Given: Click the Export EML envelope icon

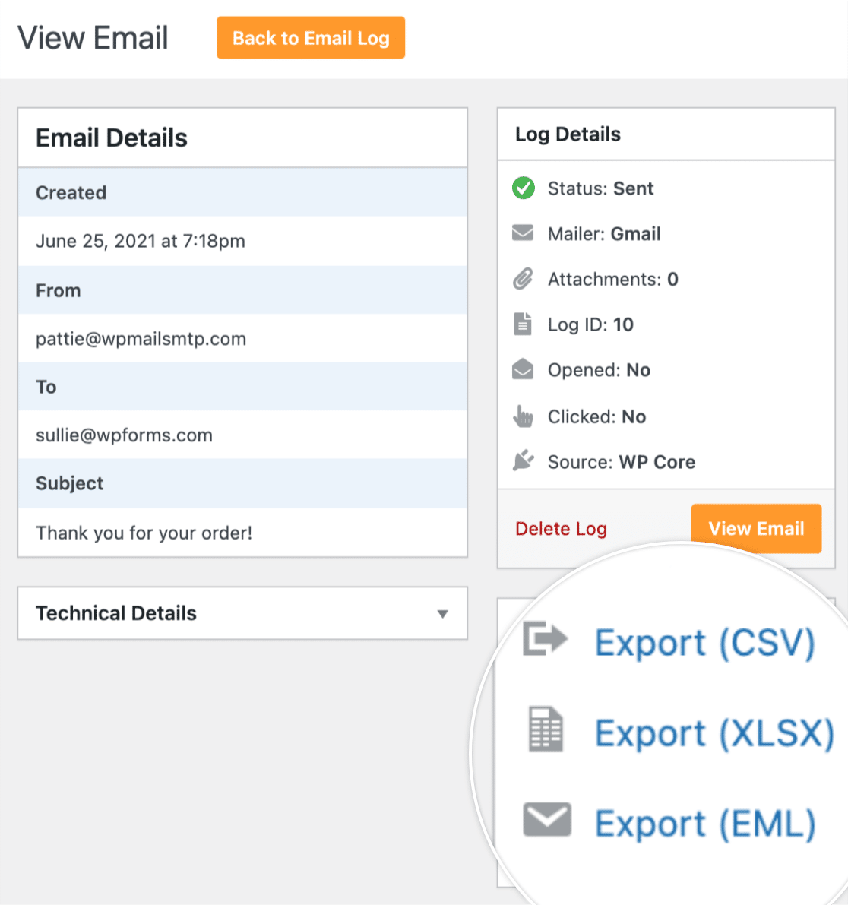Looking at the screenshot, I should point(546,819).
